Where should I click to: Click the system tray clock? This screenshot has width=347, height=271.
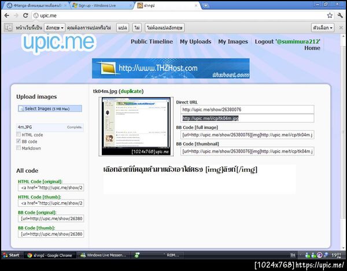coord(336,255)
